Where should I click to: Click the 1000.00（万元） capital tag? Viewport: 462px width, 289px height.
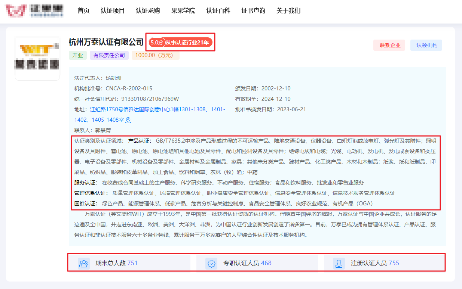point(155,55)
